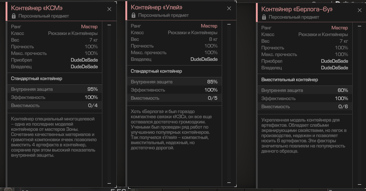Click the bottom scrollbar marker in Улей panel

click(229, 182)
